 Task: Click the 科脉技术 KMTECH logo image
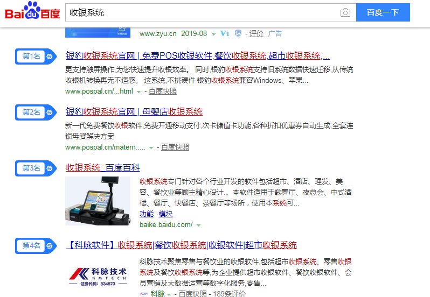(98, 277)
